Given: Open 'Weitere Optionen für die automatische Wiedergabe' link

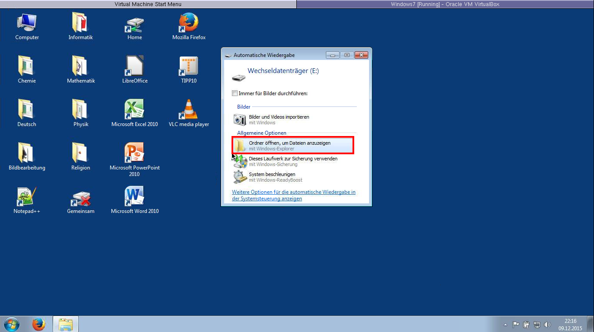Looking at the screenshot, I should click(x=293, y=195).
